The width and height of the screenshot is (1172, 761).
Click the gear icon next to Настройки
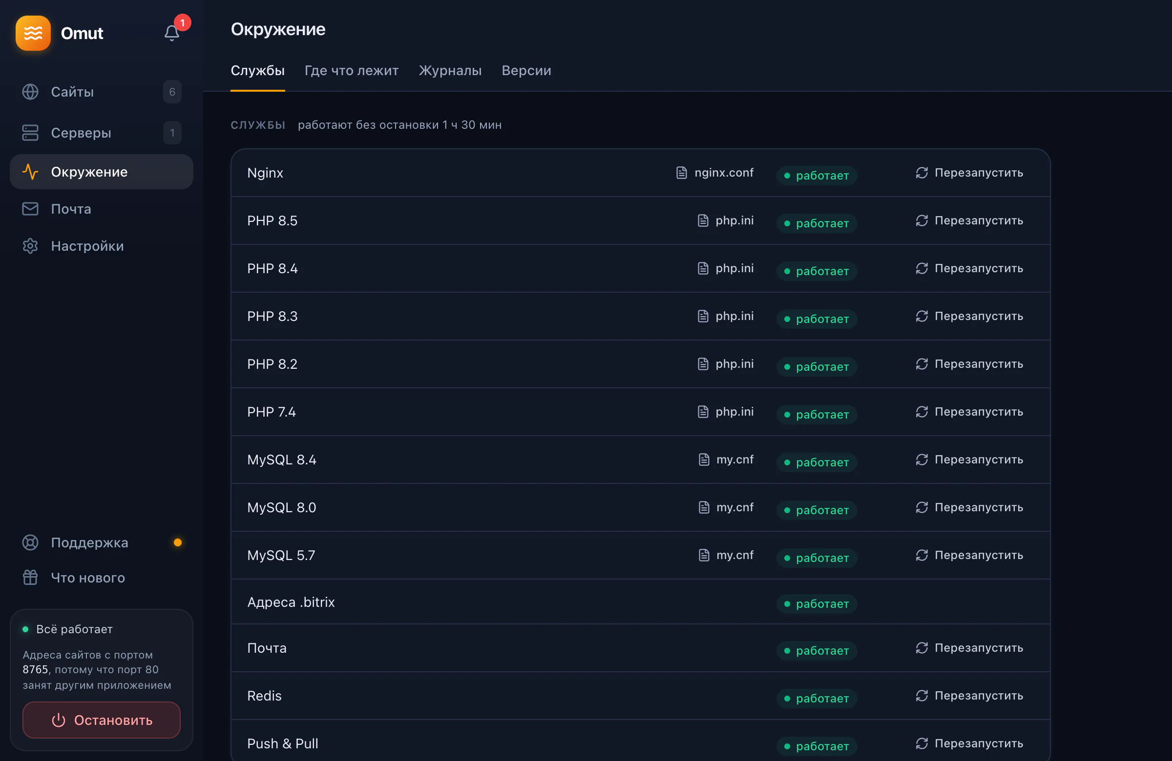[x=30, y=246]
